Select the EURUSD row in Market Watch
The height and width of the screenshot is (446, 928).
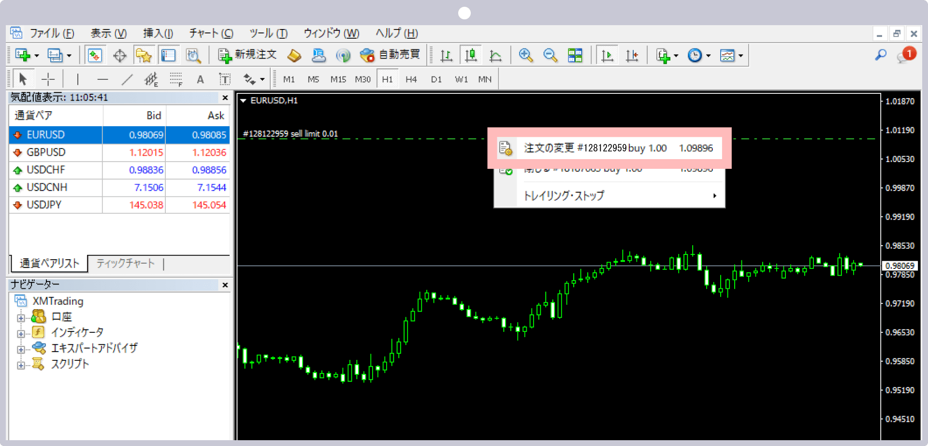(x=119, y=135)
